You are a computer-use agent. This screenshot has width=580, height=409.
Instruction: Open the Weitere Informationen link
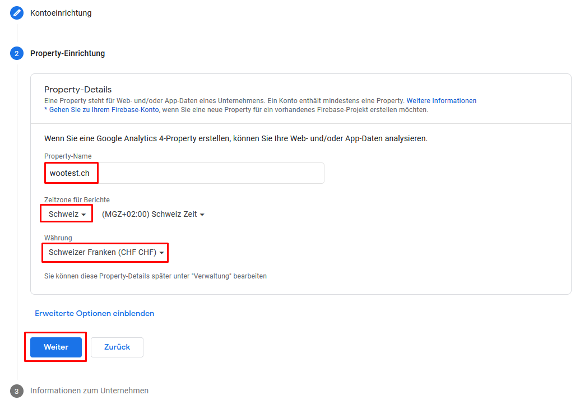point(441,101)
